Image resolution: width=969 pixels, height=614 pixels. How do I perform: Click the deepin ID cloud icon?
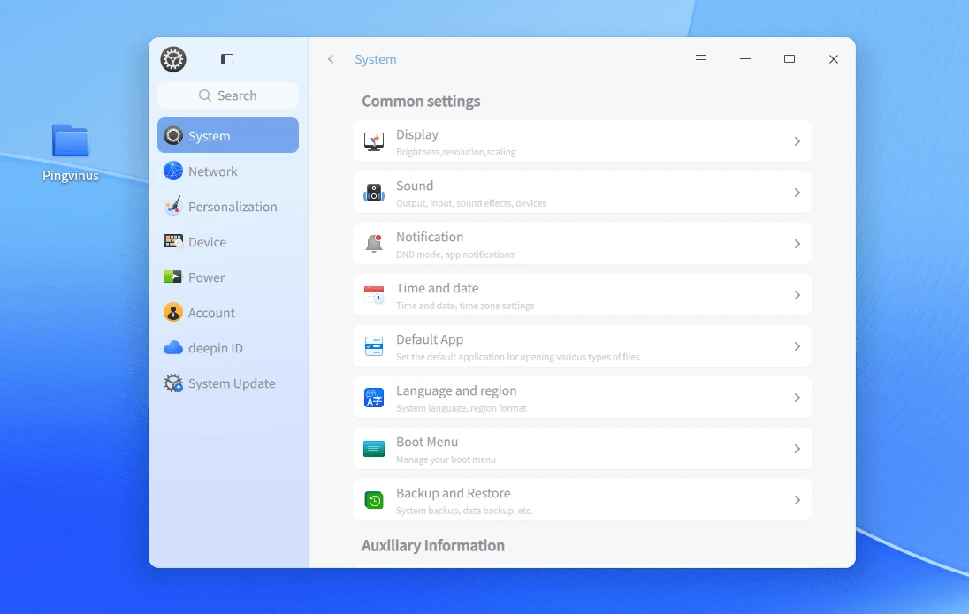tap(173, 347)
